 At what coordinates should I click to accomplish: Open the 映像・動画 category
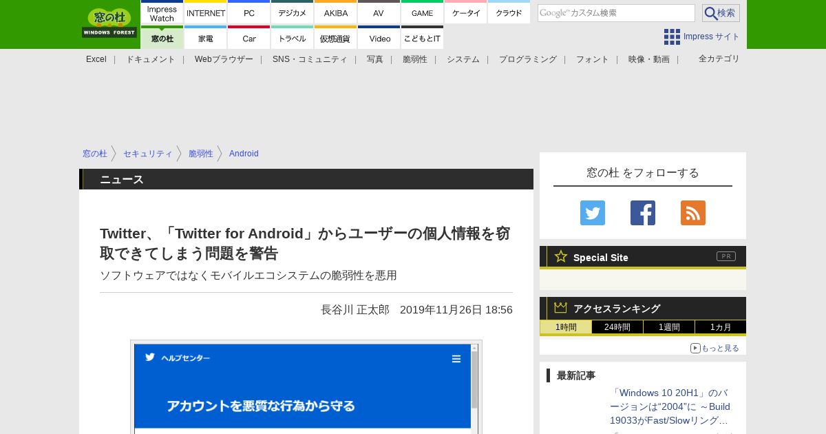pyautogui.click(x=649, y=59)
